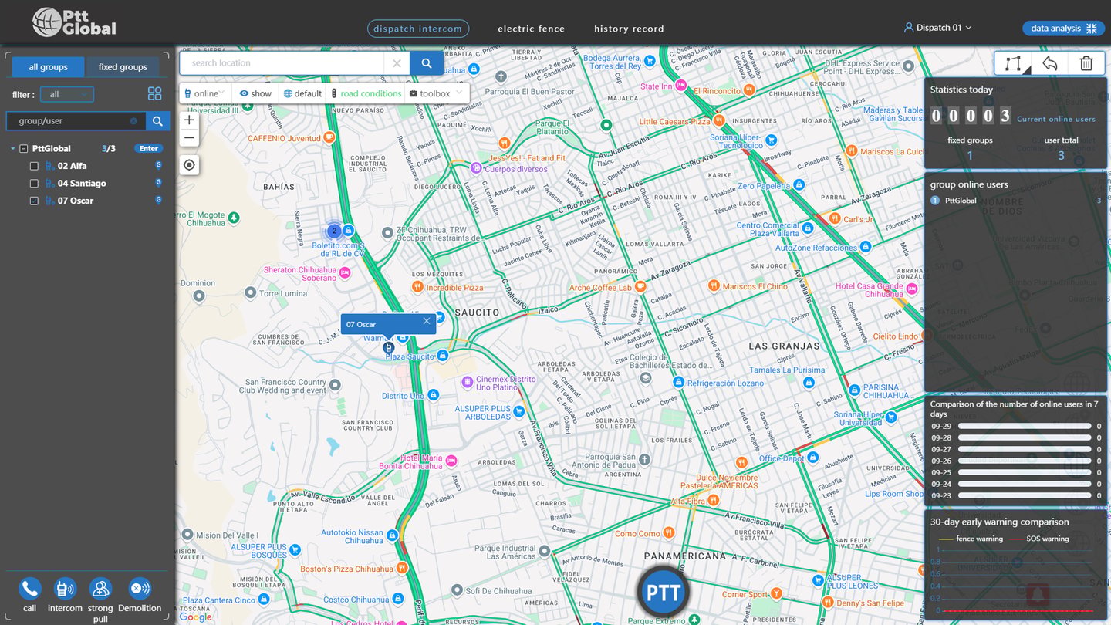Check the 02 Alfa checkbox
The width and height of the screenshot is (1111, 625).
[34, 166]
